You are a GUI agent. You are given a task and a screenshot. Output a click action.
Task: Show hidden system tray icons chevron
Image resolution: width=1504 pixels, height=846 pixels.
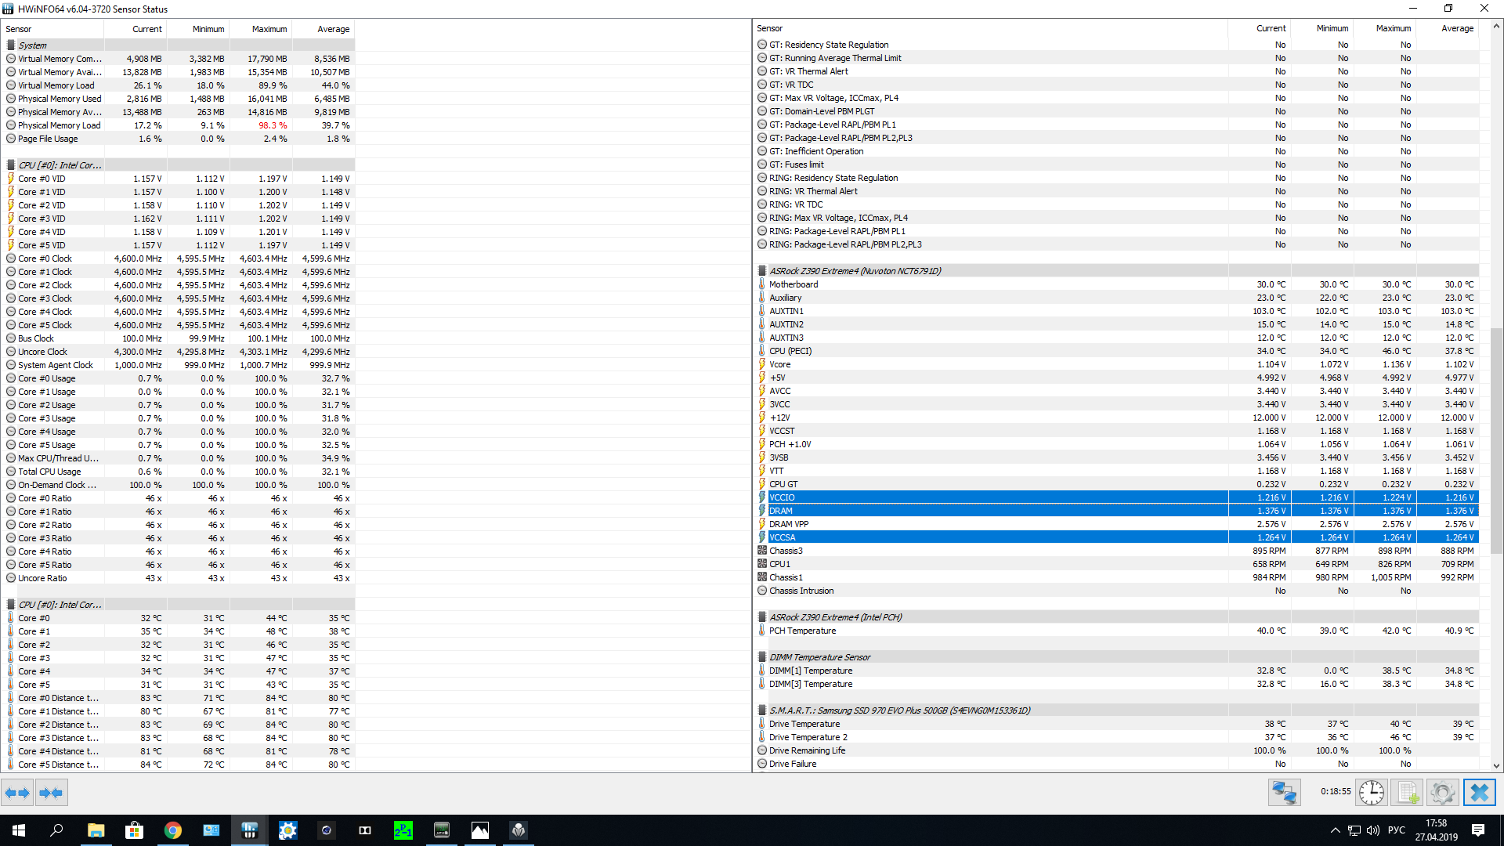(x=1335, y=830)
